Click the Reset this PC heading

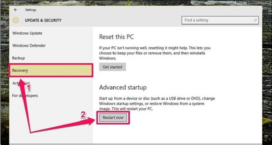tap(116, 37)
